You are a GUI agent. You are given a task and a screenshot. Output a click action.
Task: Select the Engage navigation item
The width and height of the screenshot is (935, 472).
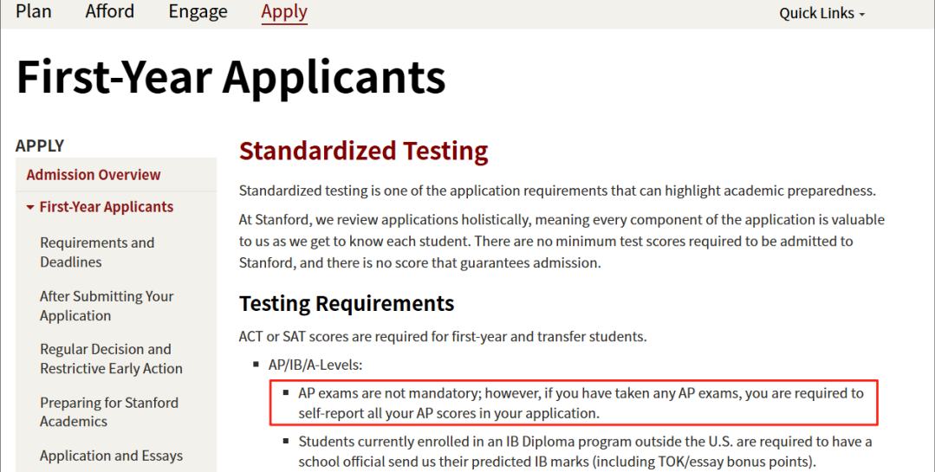point(198,11)
